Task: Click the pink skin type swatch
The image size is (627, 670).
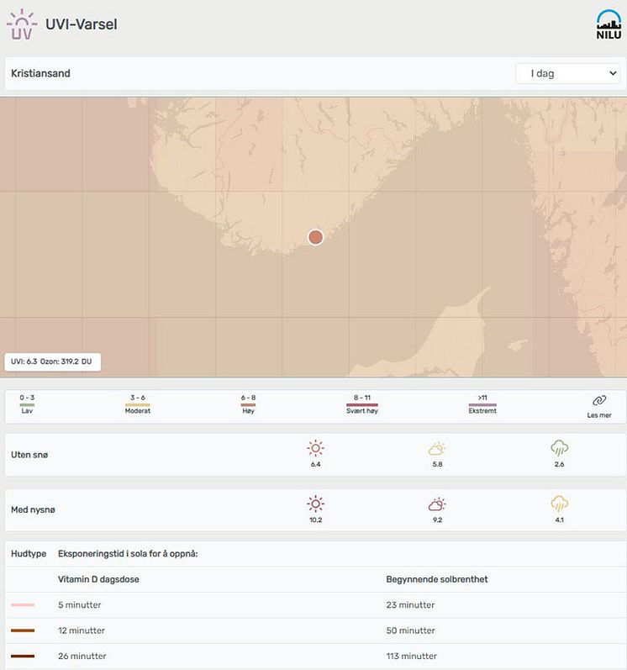Action: coord(23,604)
